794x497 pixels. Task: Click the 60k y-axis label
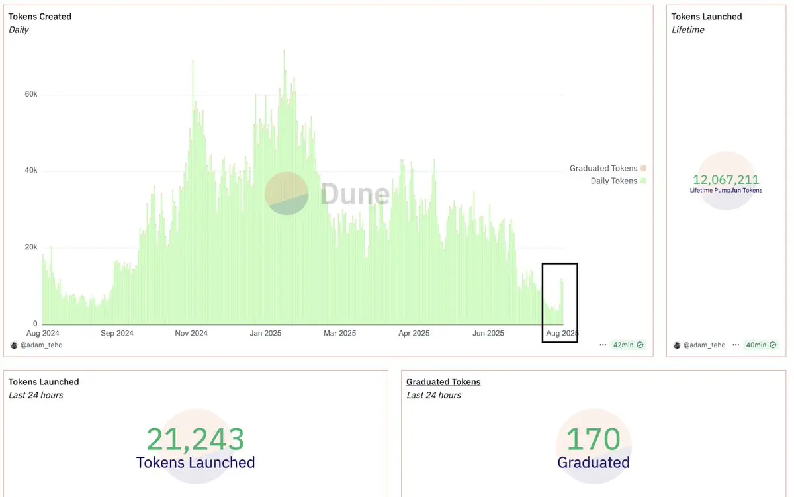coord(31,94)
